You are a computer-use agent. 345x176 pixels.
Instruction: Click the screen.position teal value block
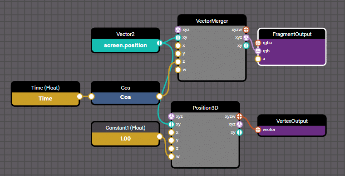point(125,45)
